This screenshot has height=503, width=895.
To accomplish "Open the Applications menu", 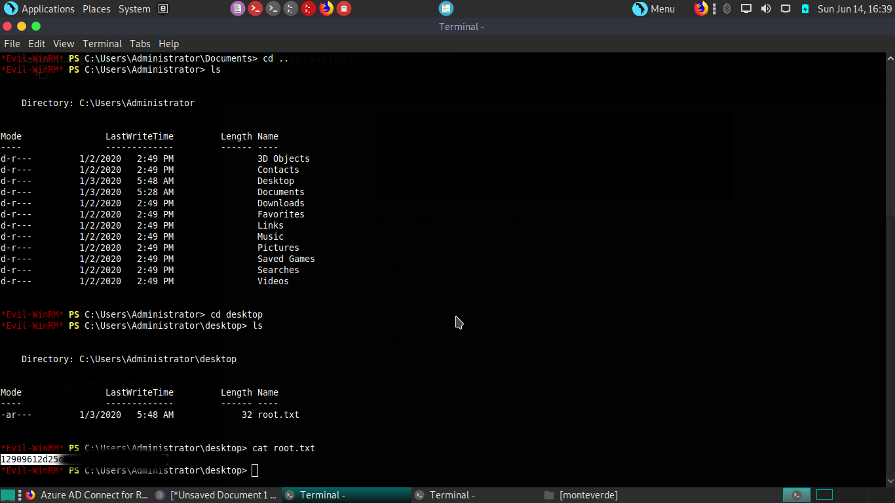I will [40, 9].
